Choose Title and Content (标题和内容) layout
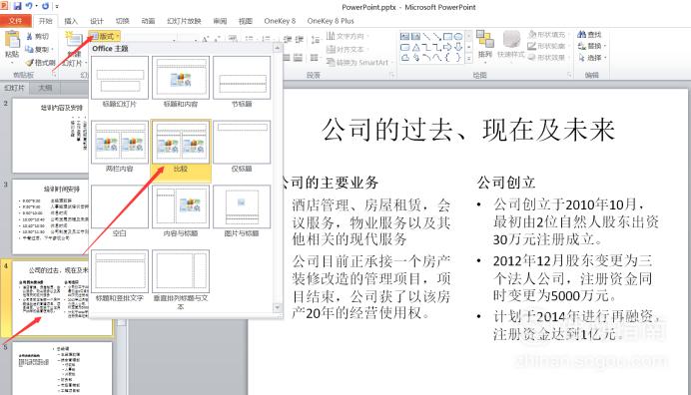691x395 pixels. [x=181, y=83]
